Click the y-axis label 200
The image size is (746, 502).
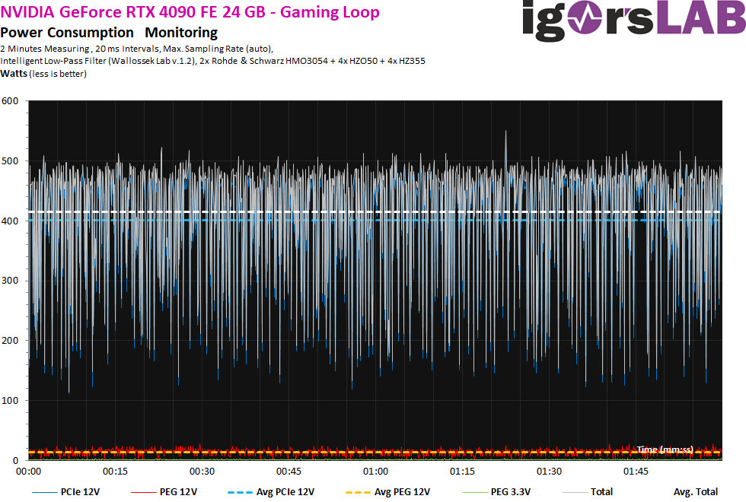[10, 341]
